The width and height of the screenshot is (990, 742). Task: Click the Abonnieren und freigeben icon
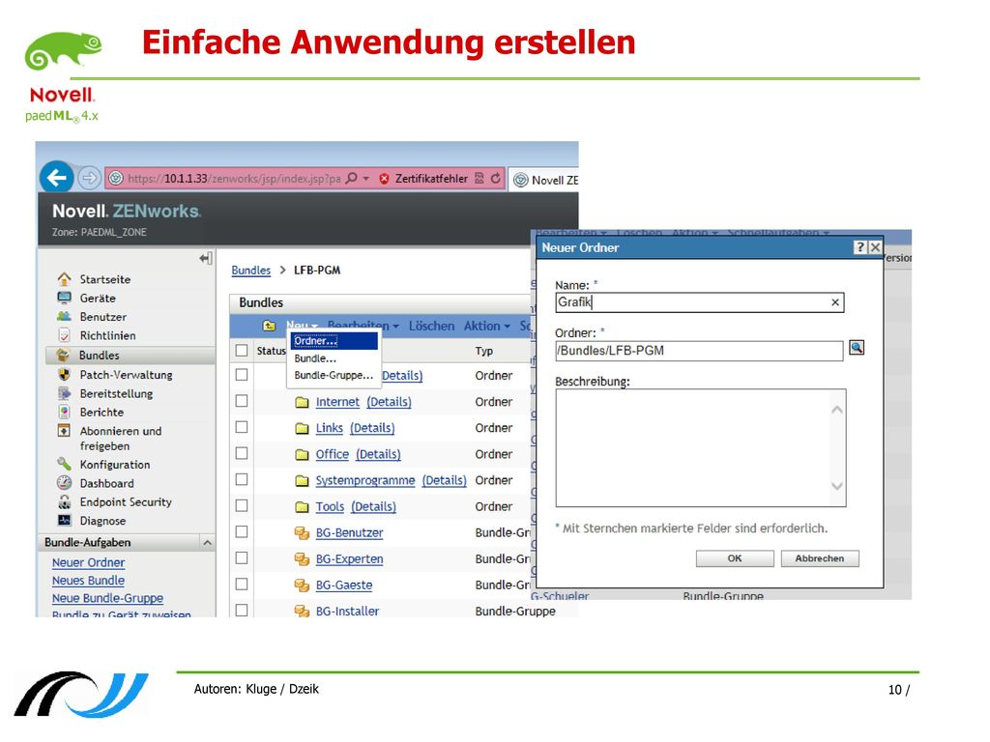(64, 431)
